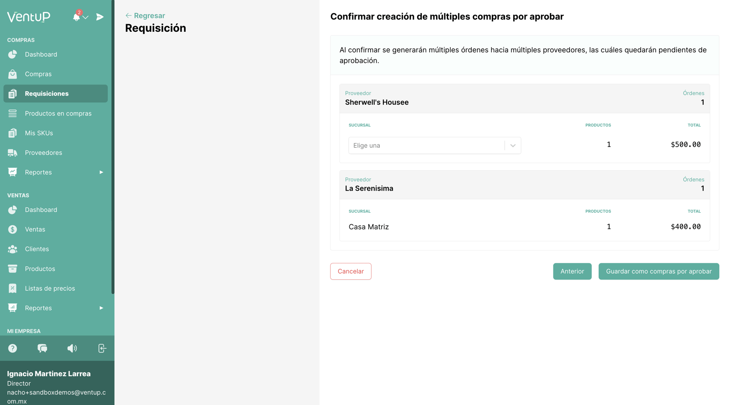Expand Reportes under Compras

pyautogui.click(x=101, y=172)
